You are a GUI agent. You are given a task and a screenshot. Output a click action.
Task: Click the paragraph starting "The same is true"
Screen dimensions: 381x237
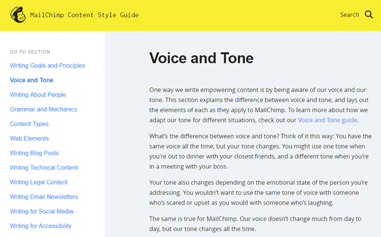(x=255, y=224)
